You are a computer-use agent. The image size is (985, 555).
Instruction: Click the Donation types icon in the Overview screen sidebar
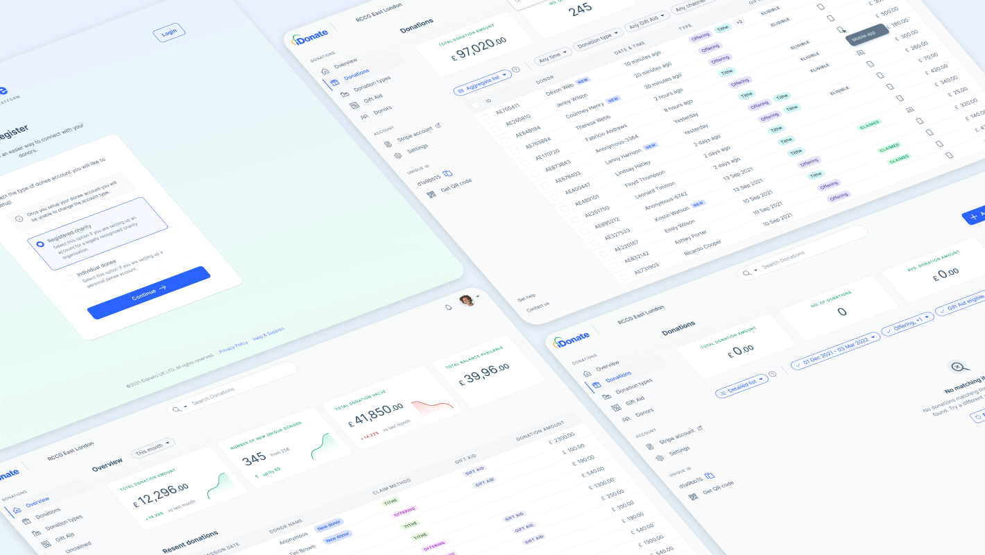point(36,533)
